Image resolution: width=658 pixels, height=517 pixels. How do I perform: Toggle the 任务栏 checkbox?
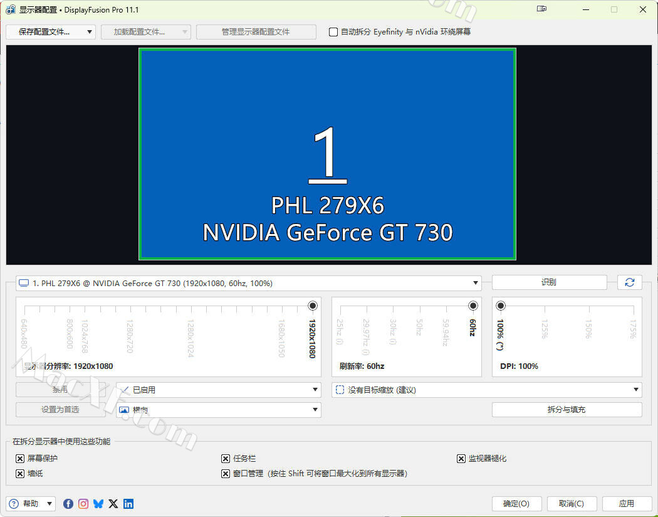click(x=226, y=459)
